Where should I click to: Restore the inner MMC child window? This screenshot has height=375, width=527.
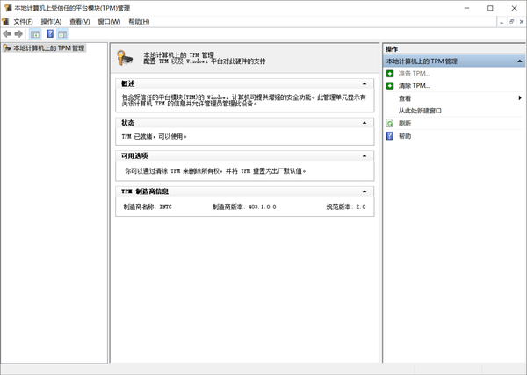pos(511,22)
